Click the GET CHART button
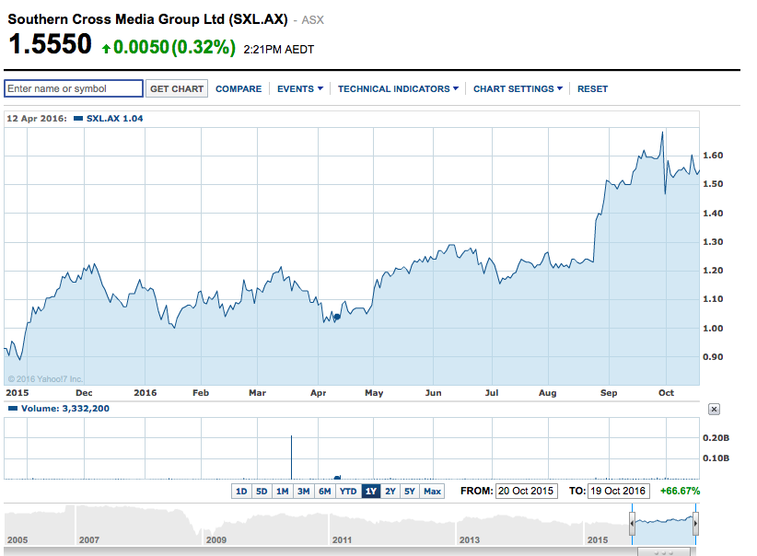This screenshot has width=757, height=556. click(177, 88)
